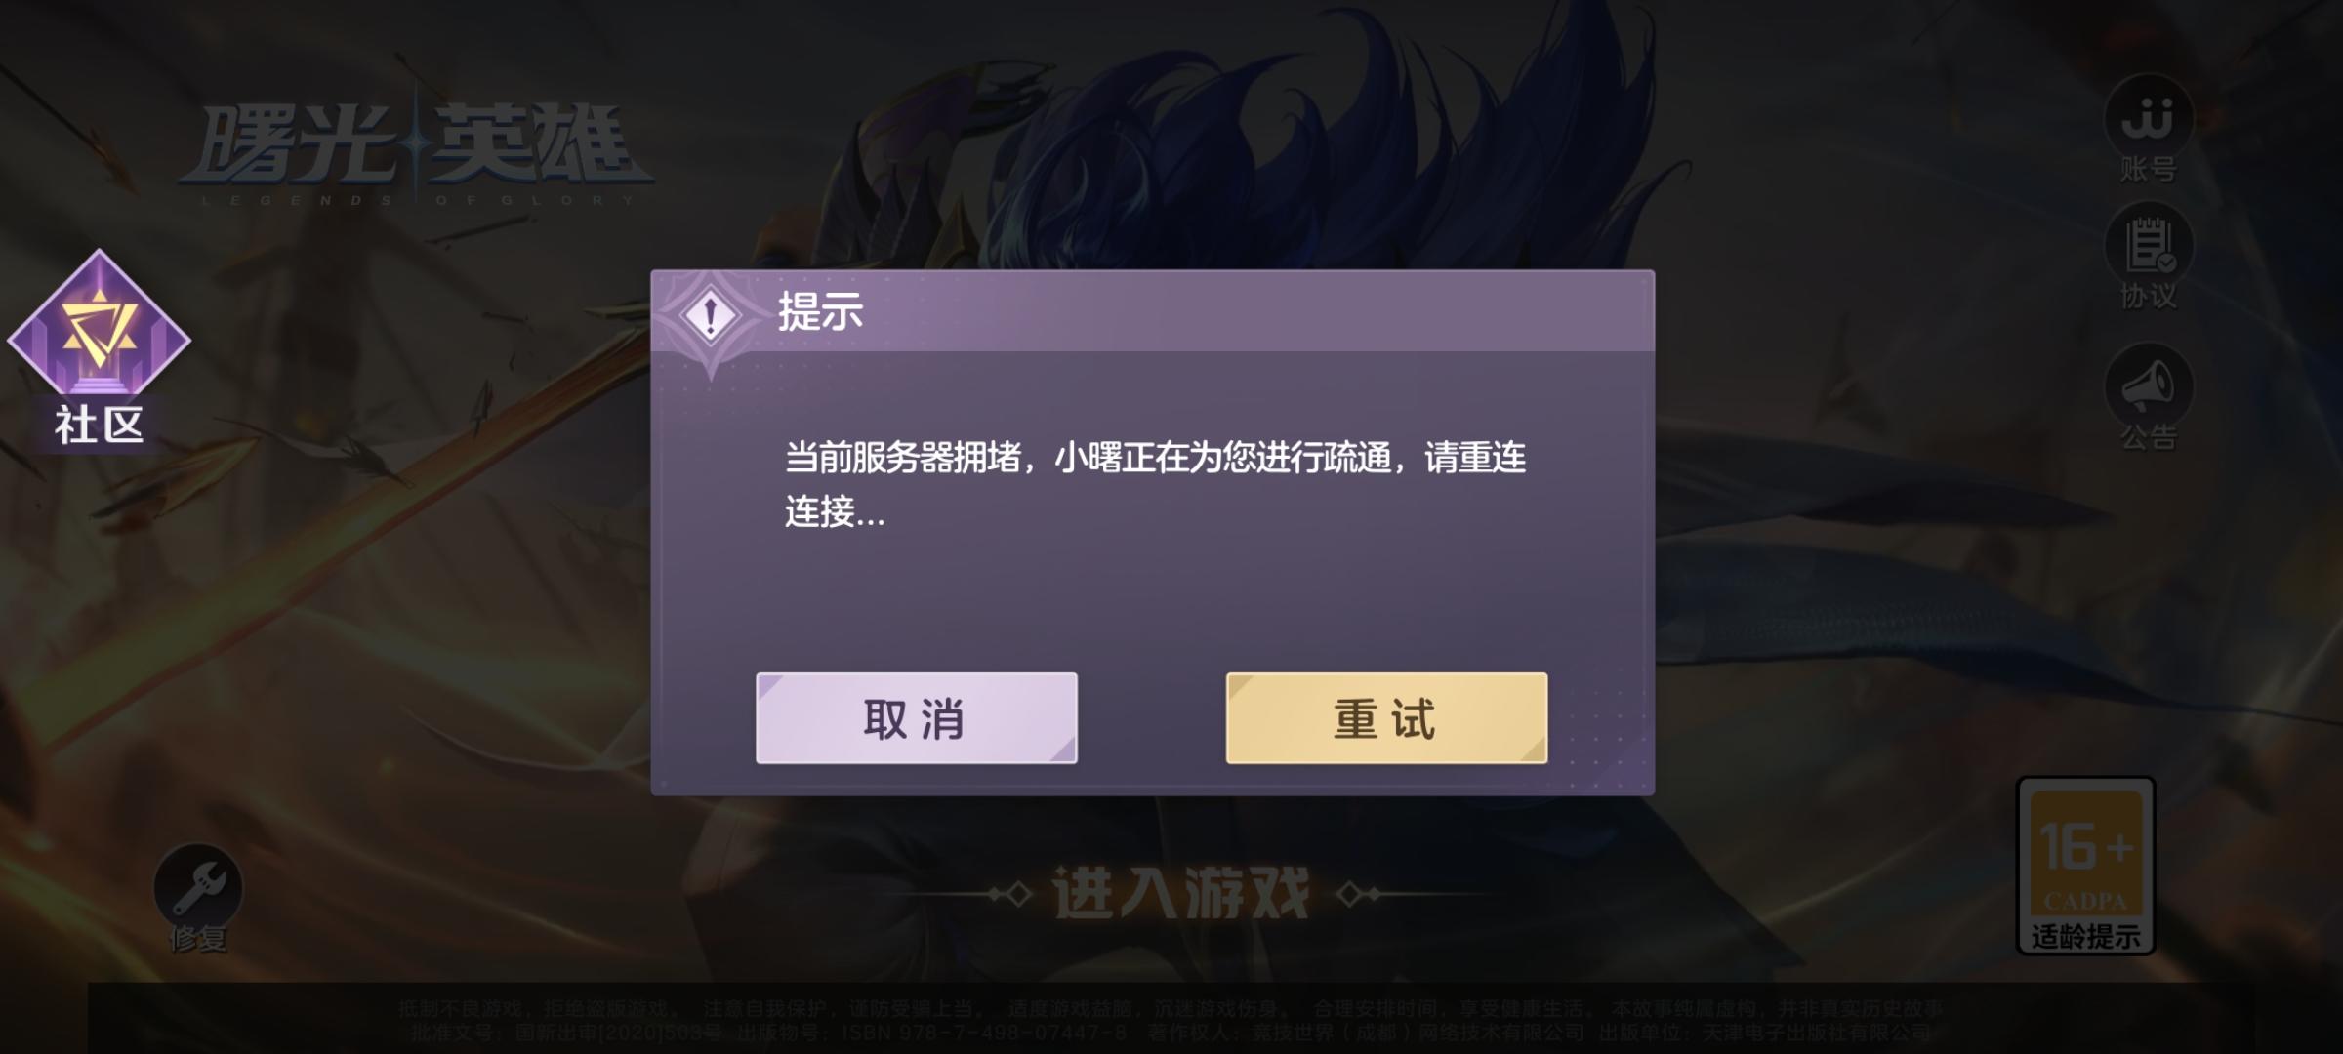Retry the connection with 重试
This screenshot has width=2343, height=1054.
(1386, 718)
